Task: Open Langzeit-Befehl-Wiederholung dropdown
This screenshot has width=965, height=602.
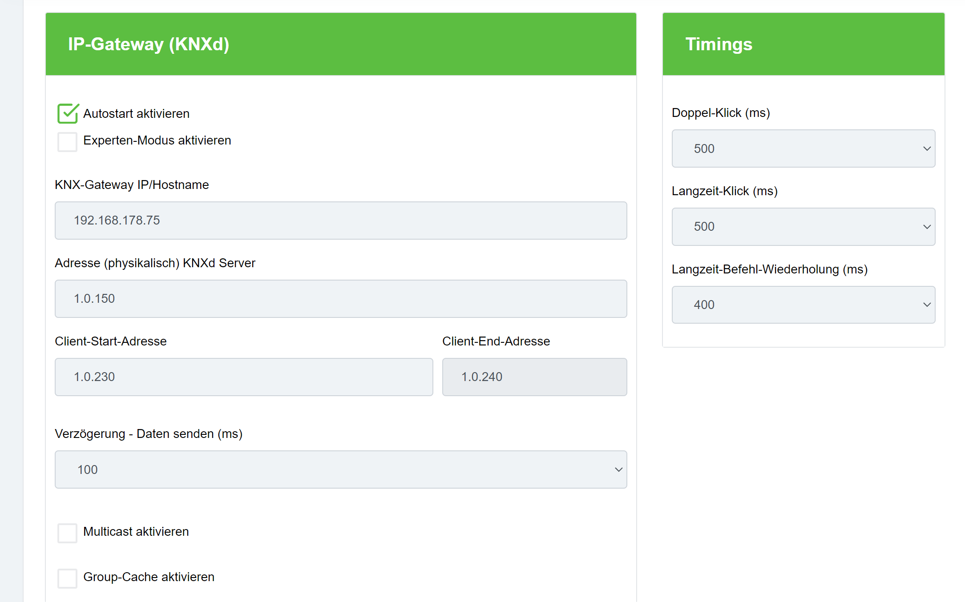Action: [x=803, y=305]
